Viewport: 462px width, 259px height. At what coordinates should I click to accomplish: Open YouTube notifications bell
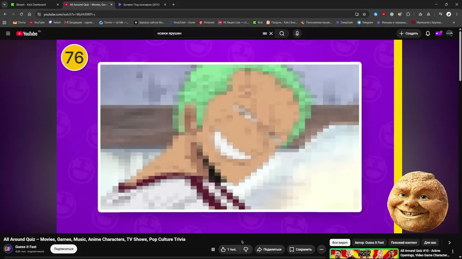428,33
